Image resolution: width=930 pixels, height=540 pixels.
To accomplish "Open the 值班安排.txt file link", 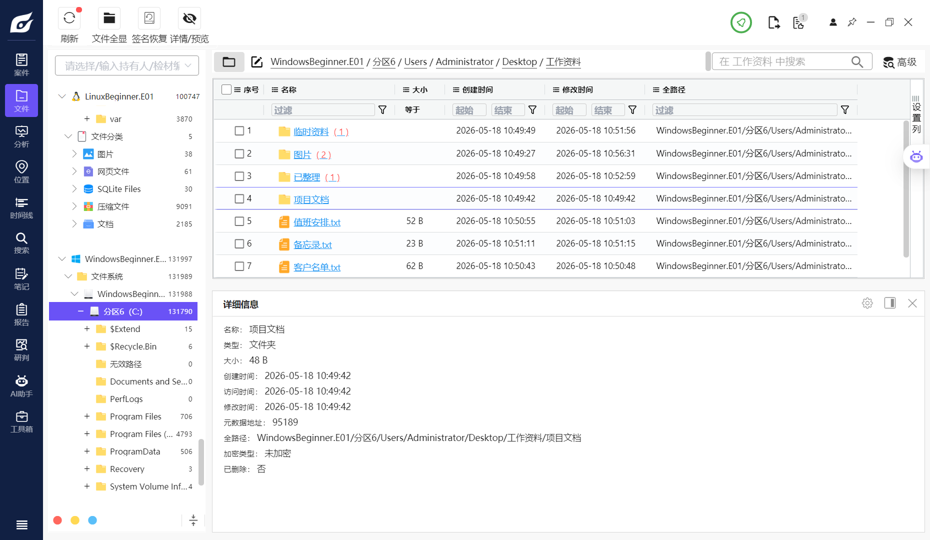I will 317,222.
